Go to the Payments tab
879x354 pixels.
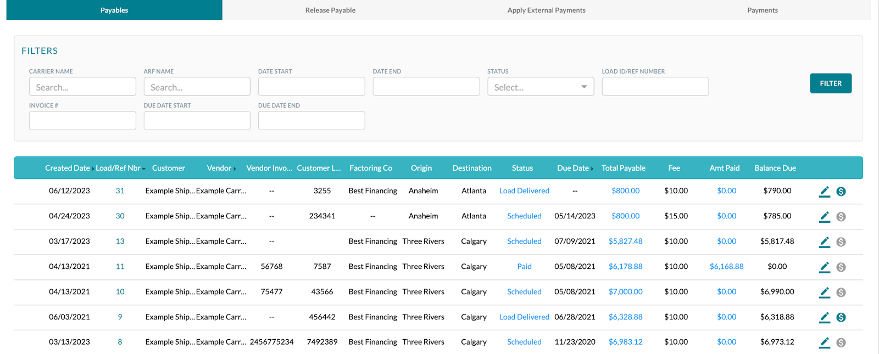763,10
